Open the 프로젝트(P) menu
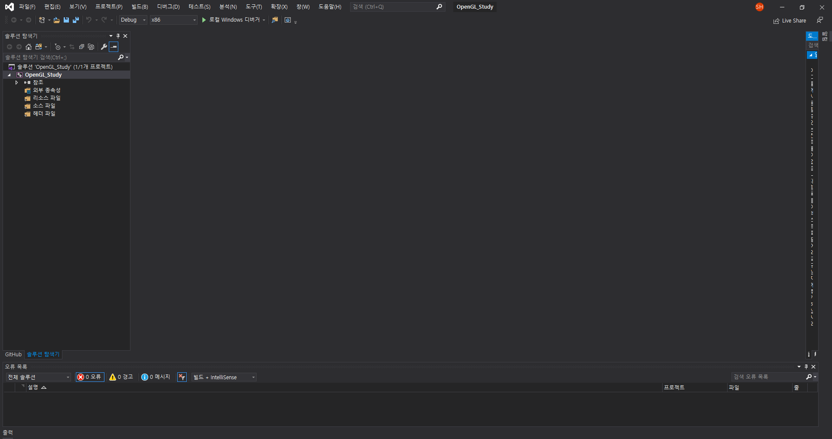Viewport: 832px width, 439px height. pyautogui.click(x=109, y=7)
